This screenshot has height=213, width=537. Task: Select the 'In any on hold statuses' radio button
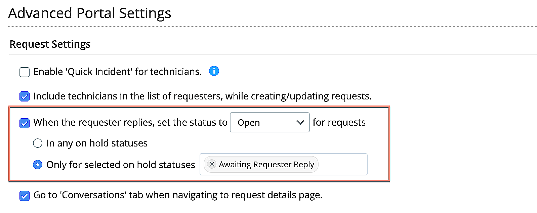click(x=38, y=143)
